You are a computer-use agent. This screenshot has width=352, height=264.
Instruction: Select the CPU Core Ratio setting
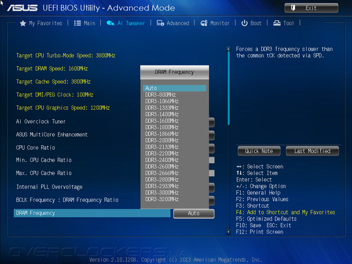click(x=35, y=147)
